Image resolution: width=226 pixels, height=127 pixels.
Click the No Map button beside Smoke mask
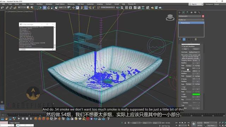tap(197, 84)
